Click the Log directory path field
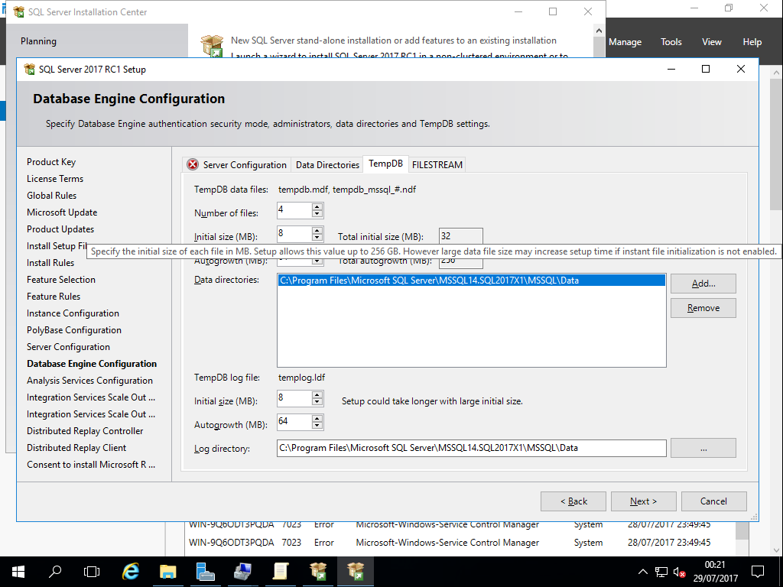The image size is (783, 587). tap(471, 448)
